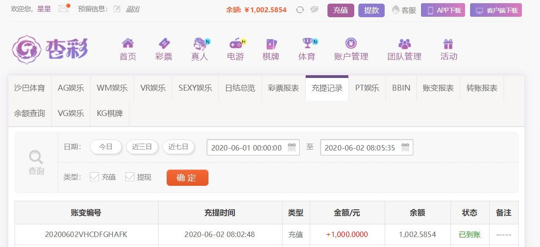Switch to 日结总览 tab
This screenshot has width=540, height=247.
240,88
